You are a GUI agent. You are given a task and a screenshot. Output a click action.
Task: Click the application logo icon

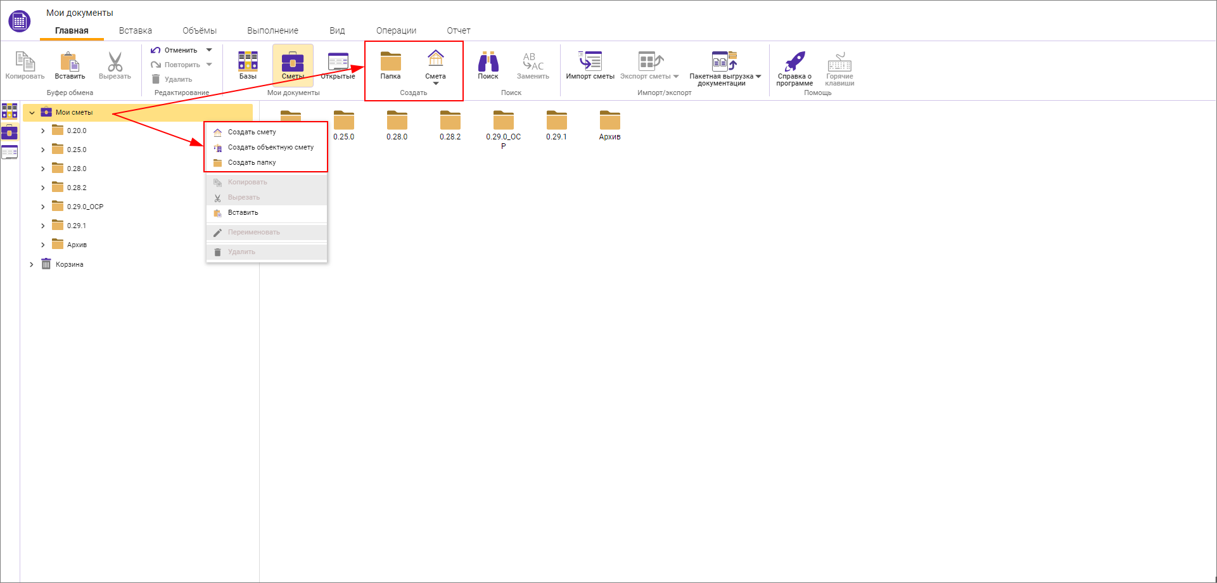(x=19, y=21)
